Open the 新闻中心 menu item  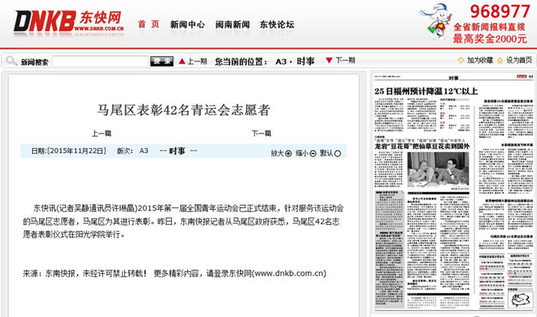(x=187, y=25)
